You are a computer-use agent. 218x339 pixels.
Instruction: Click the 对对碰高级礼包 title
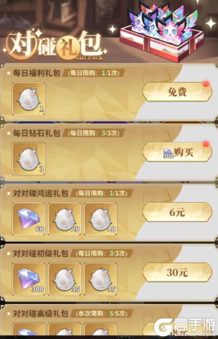(x=40, y=313)
